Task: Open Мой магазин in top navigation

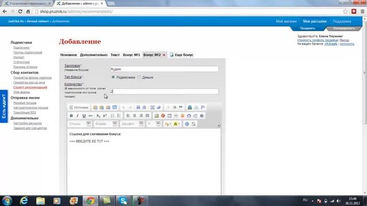Action: 286,21
